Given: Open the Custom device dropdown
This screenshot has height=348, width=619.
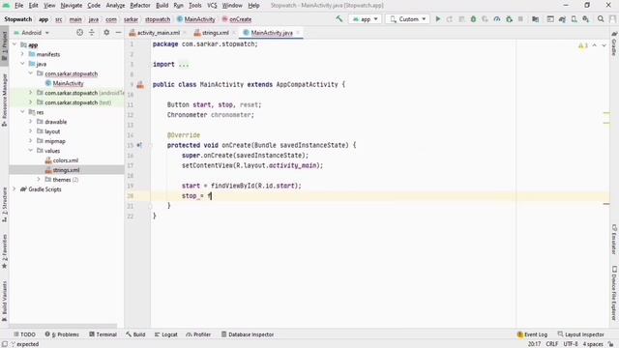Looking at the screenshot, I should (x=407, y=19).
